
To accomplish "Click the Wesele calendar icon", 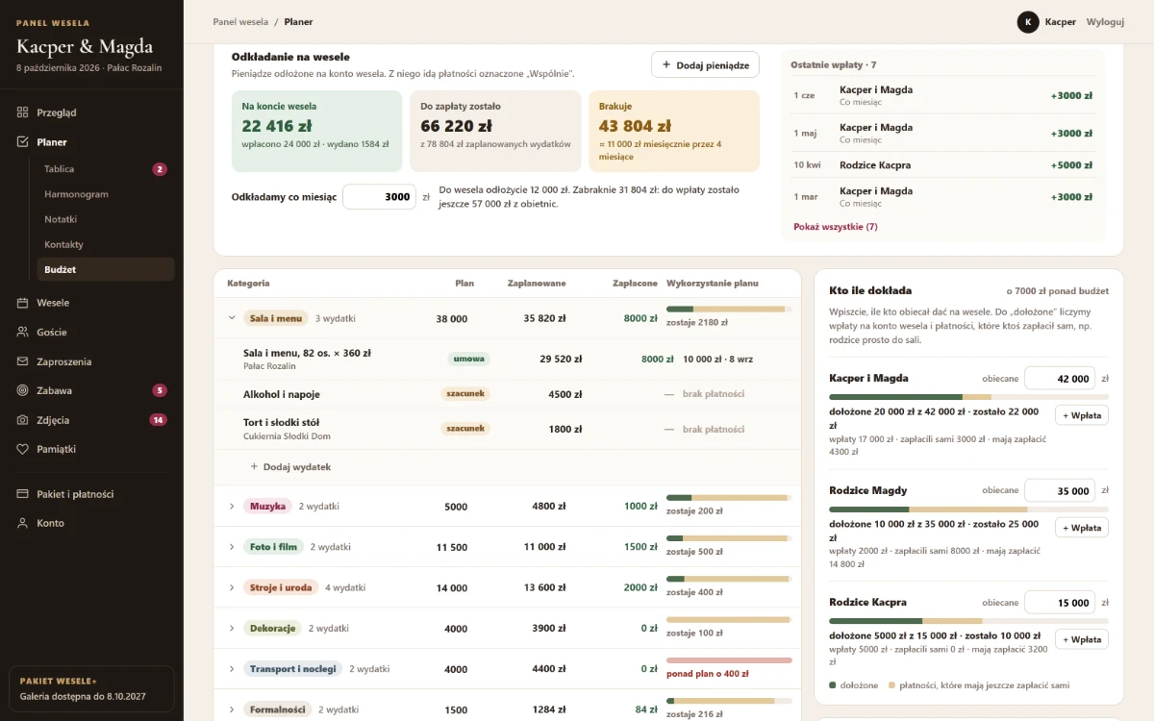I will pyautogui.click(x=22, y=303).
